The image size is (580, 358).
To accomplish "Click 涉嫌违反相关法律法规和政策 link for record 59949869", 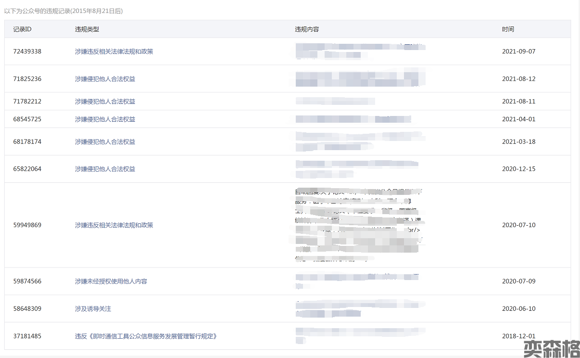I will (x=114, y=225).
